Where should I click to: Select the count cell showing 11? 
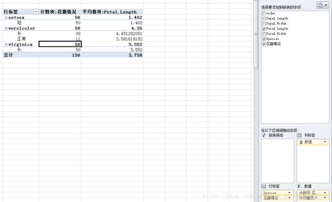point(60,39)
